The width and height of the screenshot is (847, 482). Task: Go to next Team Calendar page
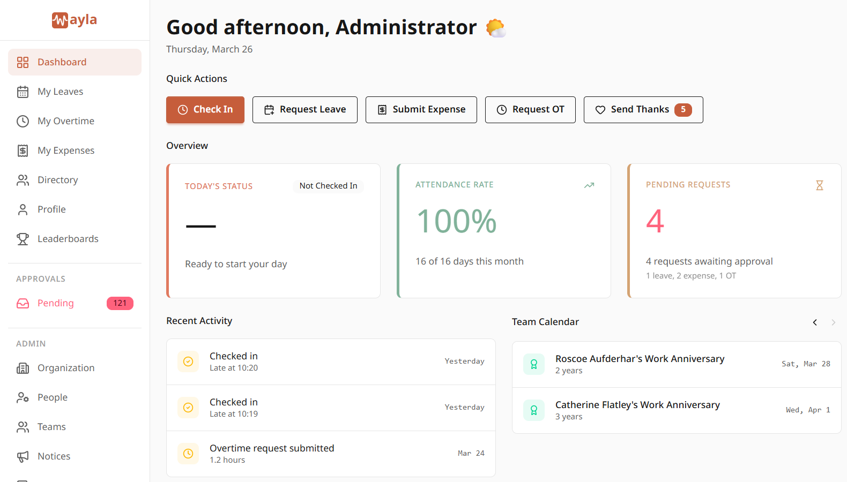(833, 322)
